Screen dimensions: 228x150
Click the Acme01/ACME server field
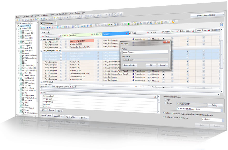coord(191,104)
